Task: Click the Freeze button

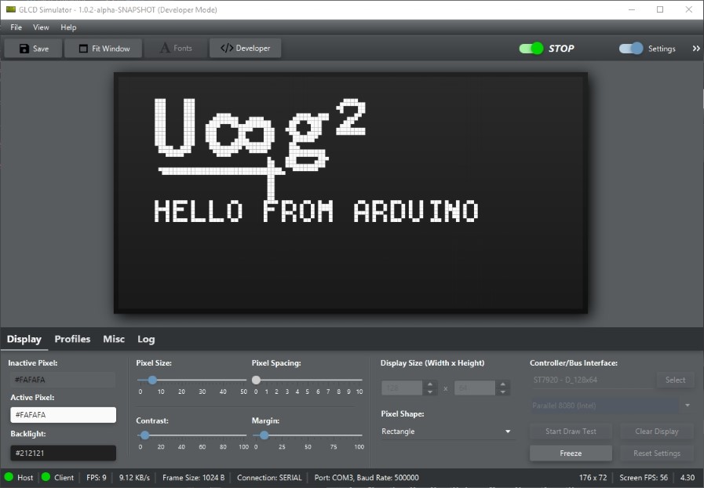Action: 571,453
